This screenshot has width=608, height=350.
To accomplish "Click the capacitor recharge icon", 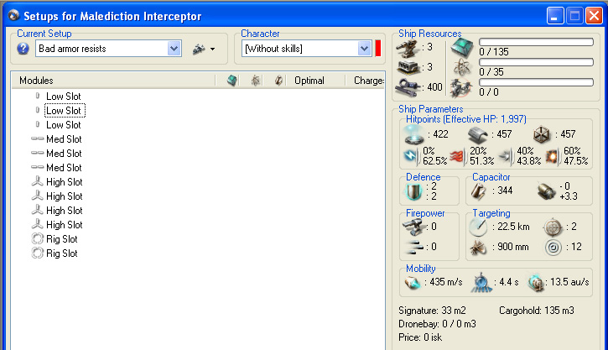I will click(x=547, y=191).
